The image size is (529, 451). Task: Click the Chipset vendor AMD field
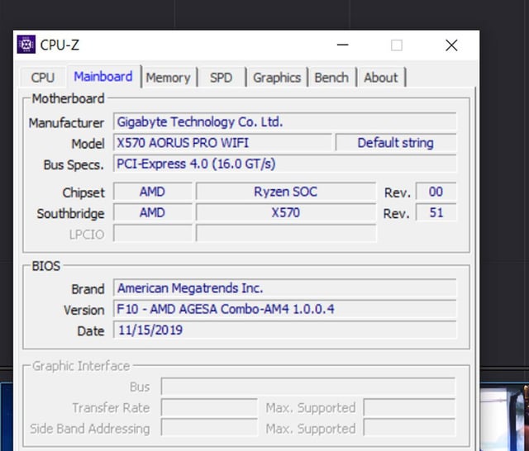coord(153,192)
